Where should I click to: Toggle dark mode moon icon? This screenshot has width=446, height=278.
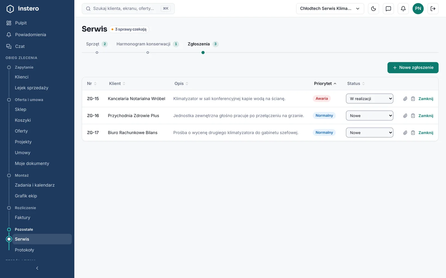coord(374,9)
